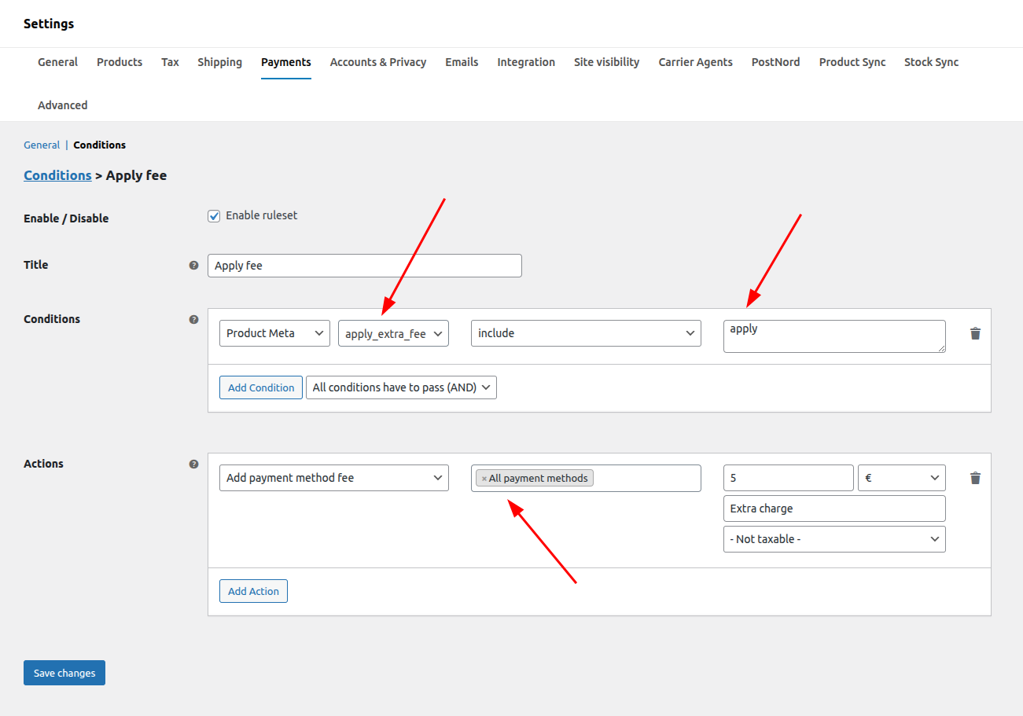Screen dimensions: 1023x716
Task: Remove the 'All payment methods' tag
Action: tap(484, 479)
